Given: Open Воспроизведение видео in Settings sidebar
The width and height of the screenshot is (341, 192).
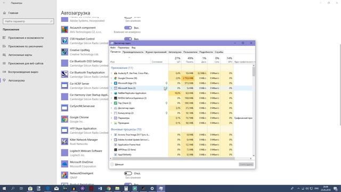Looking at the screenshot, I should (x=23, y=72).
